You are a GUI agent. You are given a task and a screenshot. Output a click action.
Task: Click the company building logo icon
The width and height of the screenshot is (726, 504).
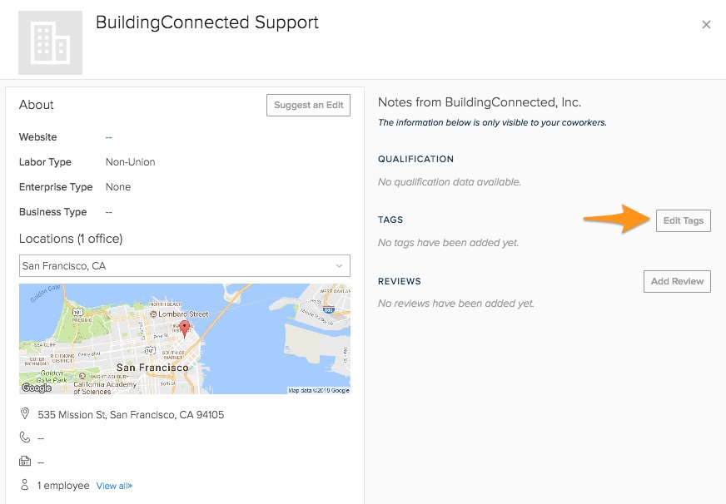click(50, 43)
